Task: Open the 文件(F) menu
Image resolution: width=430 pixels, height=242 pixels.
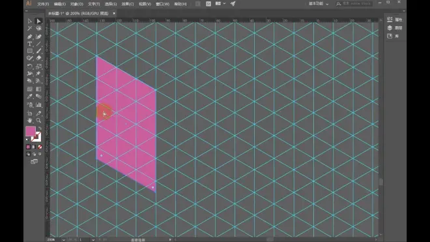Action: (x=43, y=4)
